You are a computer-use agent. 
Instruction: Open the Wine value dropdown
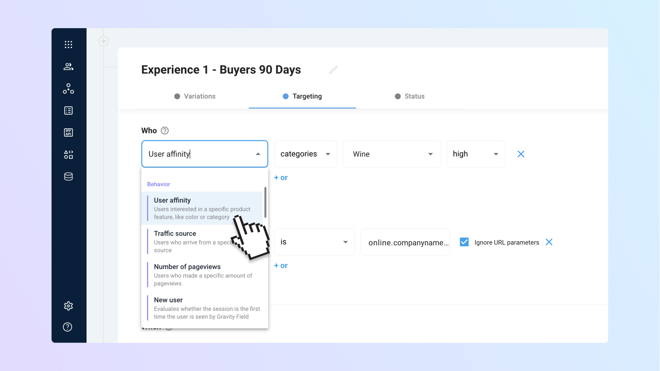pyautogui.click(x=392, y=154)
